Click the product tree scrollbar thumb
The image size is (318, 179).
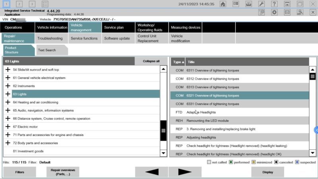coord(163,131)
